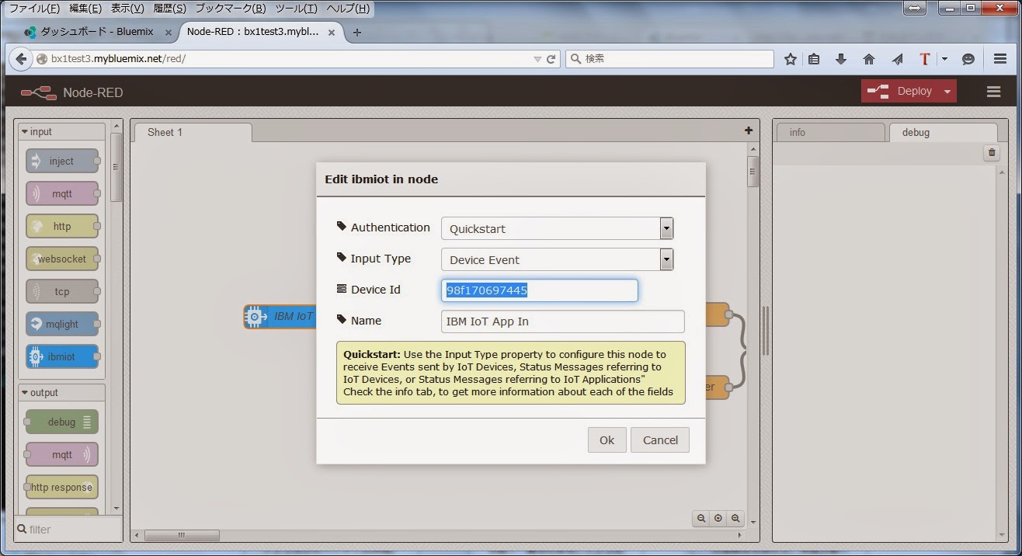
Task: Click the canvas vertical scrollbar thumb
Action: 753,172
